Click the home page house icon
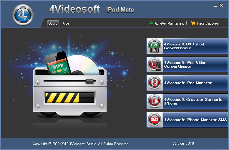The width and height of the screenshot is (229, 150). point(193,23)
